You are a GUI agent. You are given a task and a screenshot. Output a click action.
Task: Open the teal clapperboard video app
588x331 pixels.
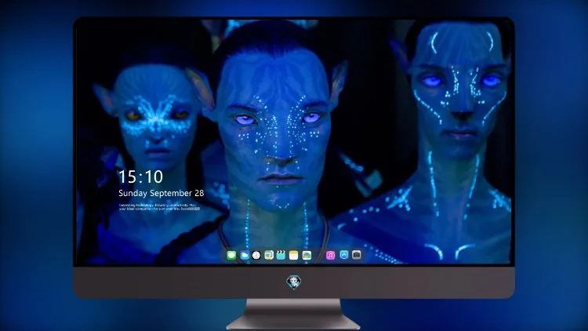click(x=281, y=255)
